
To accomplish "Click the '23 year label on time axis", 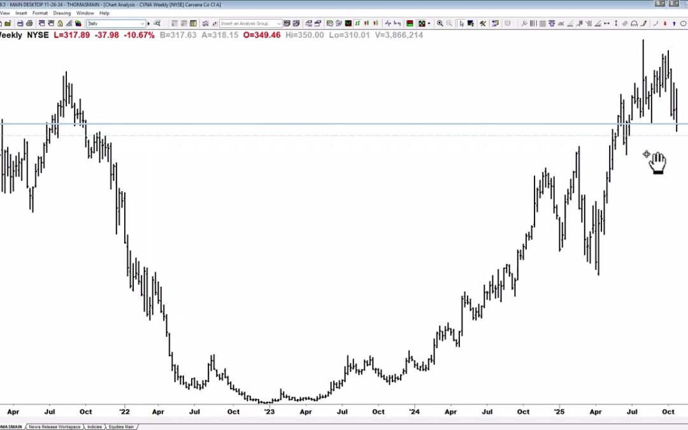I will pyautogui.click(x=269, y=412).
